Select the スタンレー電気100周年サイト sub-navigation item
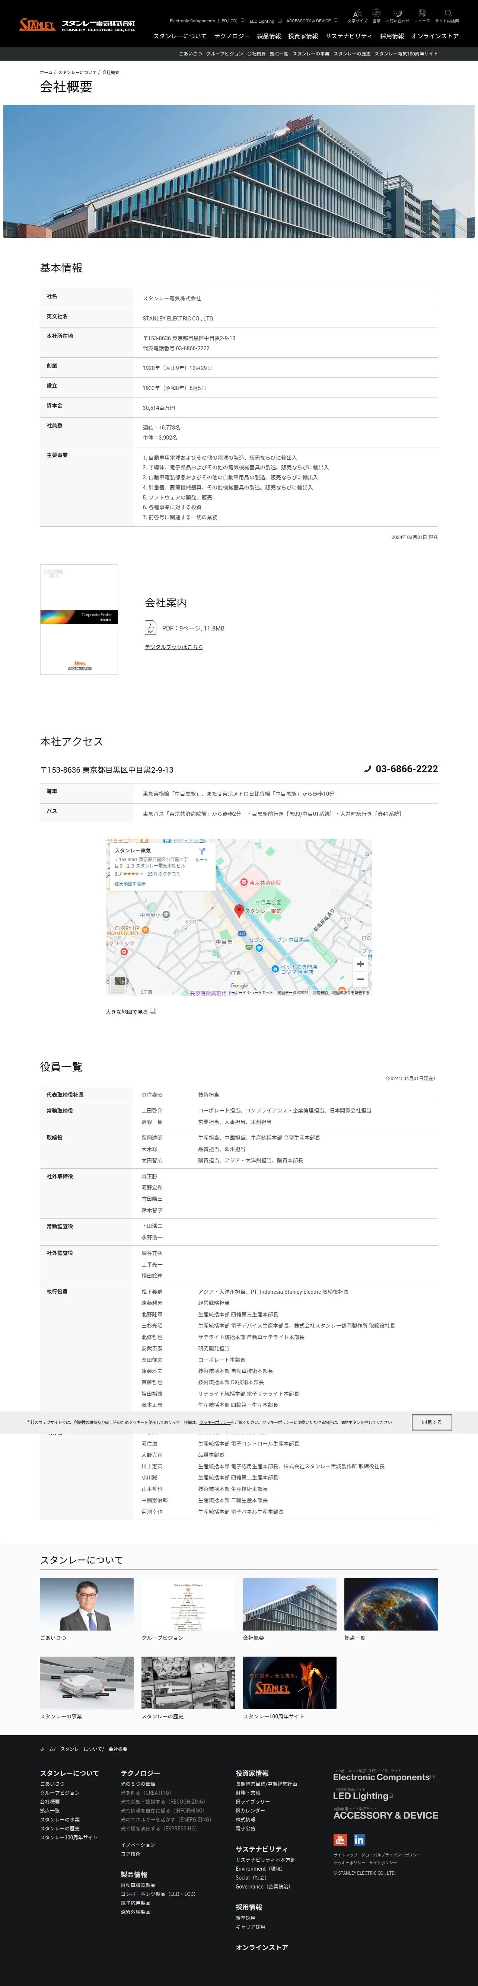The image size is (478, 1986). pos(405,54)
